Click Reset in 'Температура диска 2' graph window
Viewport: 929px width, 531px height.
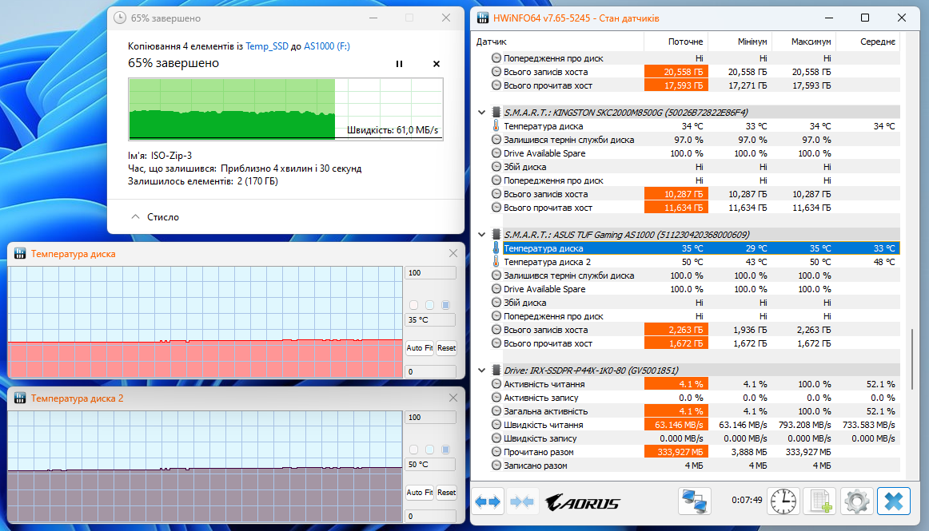click(446, 493)
